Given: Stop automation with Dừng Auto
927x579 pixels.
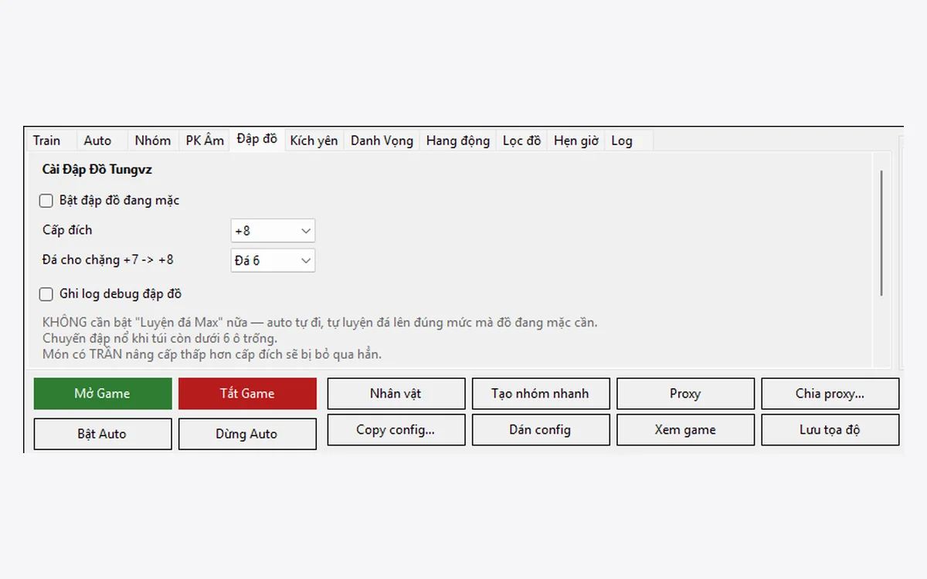Looking at the screenshot, I should 247,434.
